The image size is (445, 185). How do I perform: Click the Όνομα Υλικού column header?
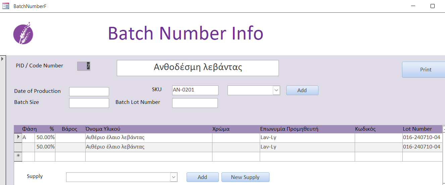pyautogui.click(x=103, y=129)
